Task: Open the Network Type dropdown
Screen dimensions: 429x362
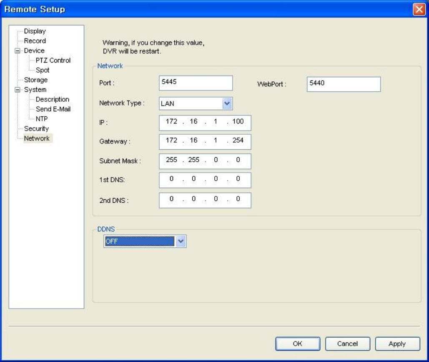Action: point(227,104)
